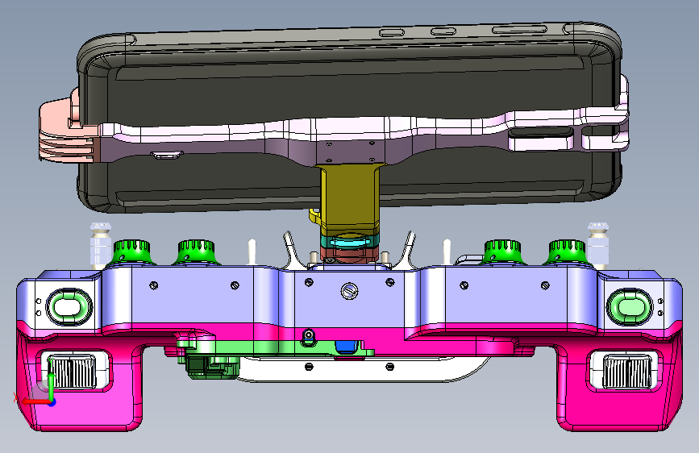Select the white translucent switch at far right
The image size is (699, 453).
597,245
